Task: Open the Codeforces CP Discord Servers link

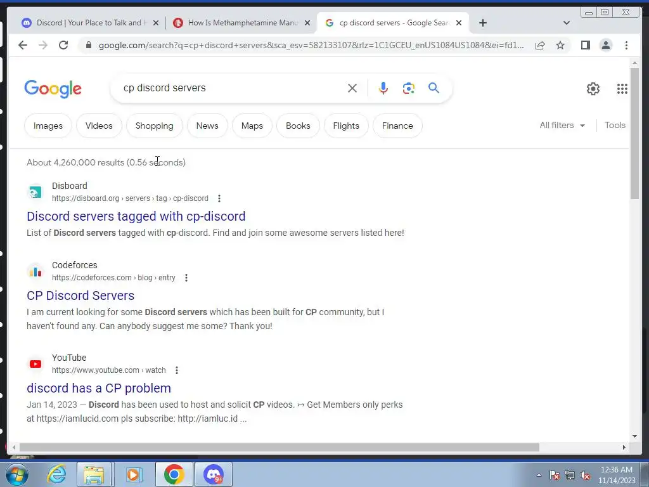Action: coord(80,295)
